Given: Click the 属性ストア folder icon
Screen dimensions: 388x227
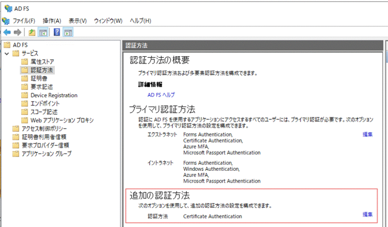Looking at the screenshot, I should [25, 61].
